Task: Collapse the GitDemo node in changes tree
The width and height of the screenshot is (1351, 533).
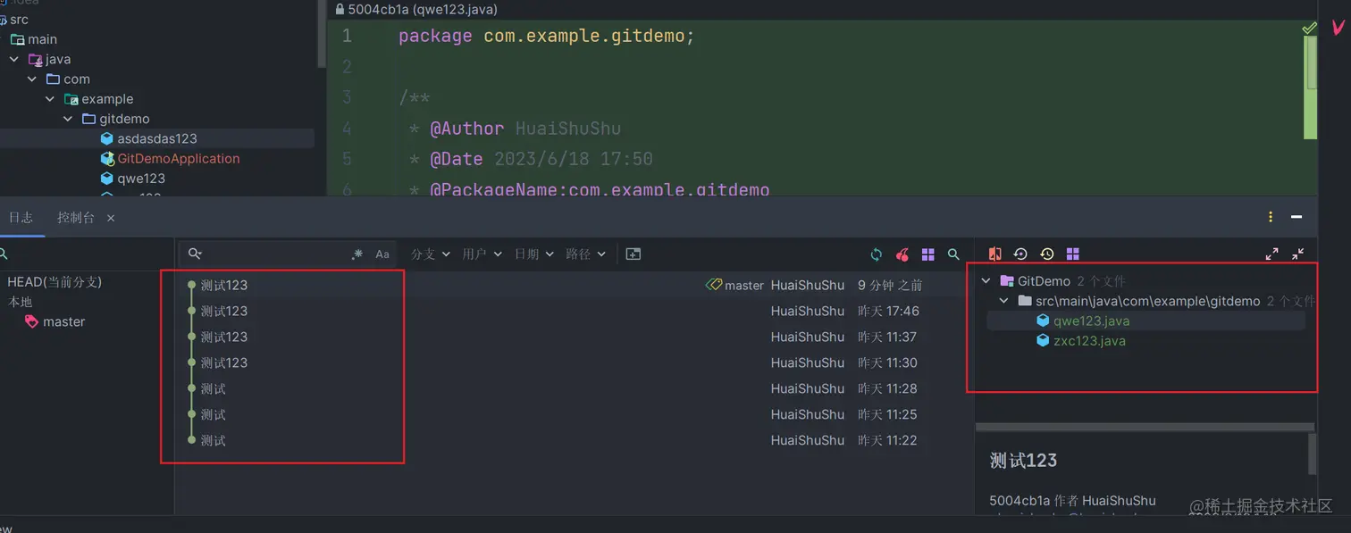Action: pos(986,281)
